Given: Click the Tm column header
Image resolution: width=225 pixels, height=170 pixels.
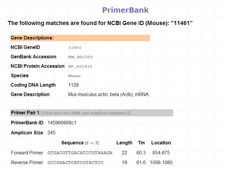Looking at the screenshot, I should (141, 143).
